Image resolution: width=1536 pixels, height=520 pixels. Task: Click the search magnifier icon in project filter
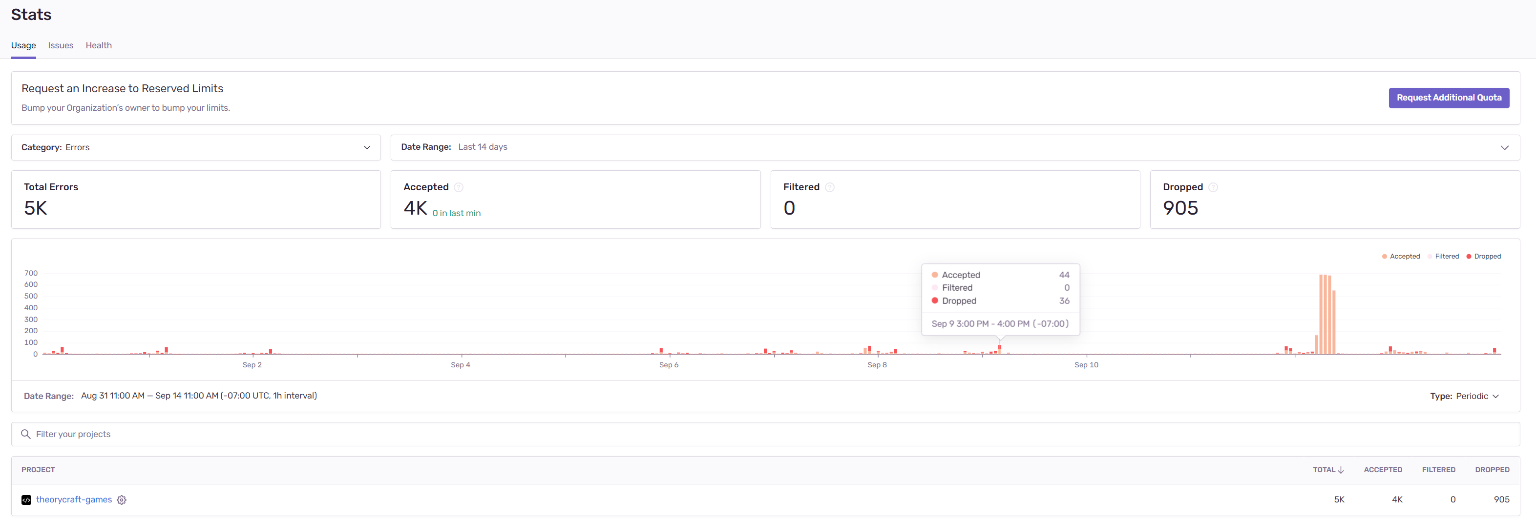point(25,434)
